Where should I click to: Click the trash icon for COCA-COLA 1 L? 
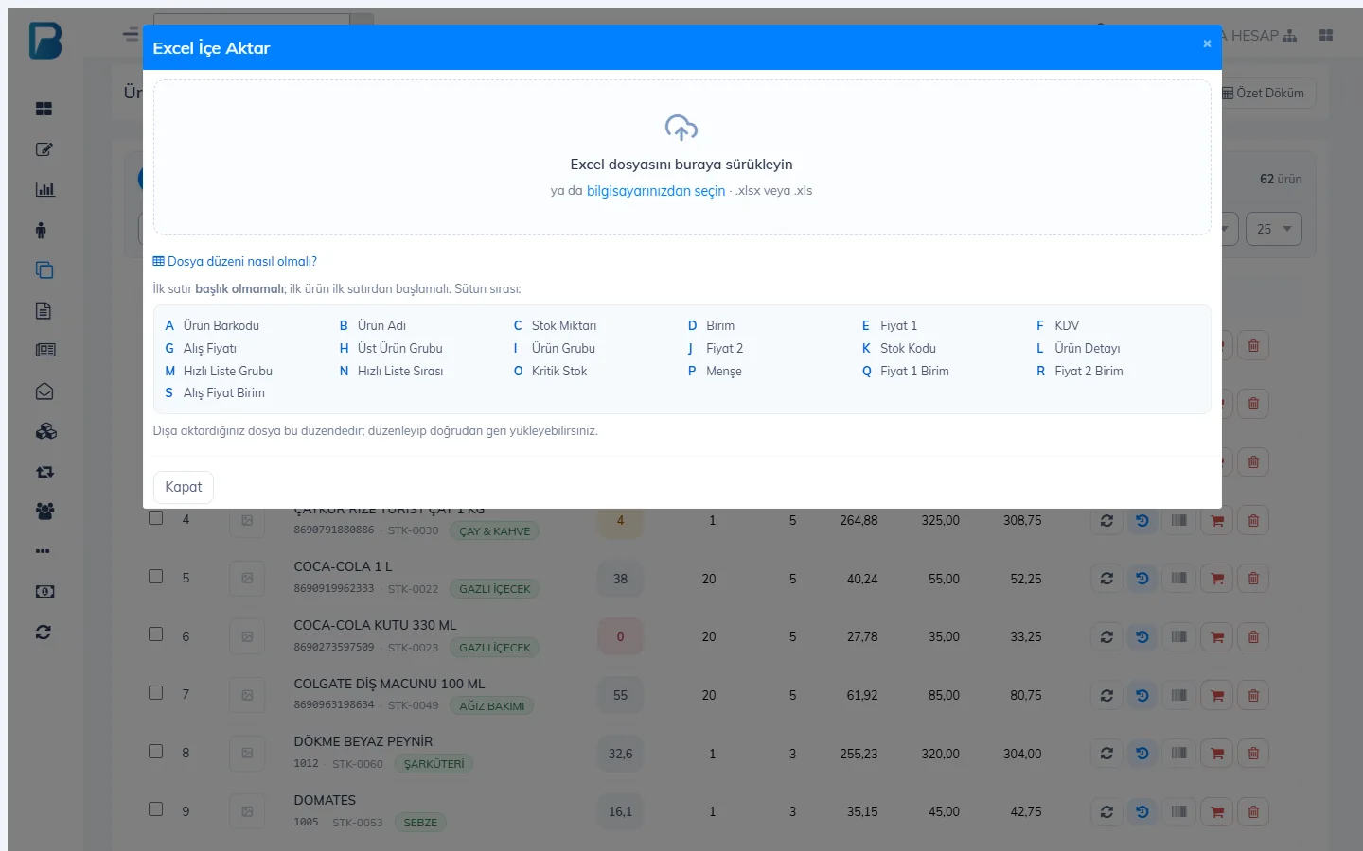pyautogui.click(x=1253, y=579)
